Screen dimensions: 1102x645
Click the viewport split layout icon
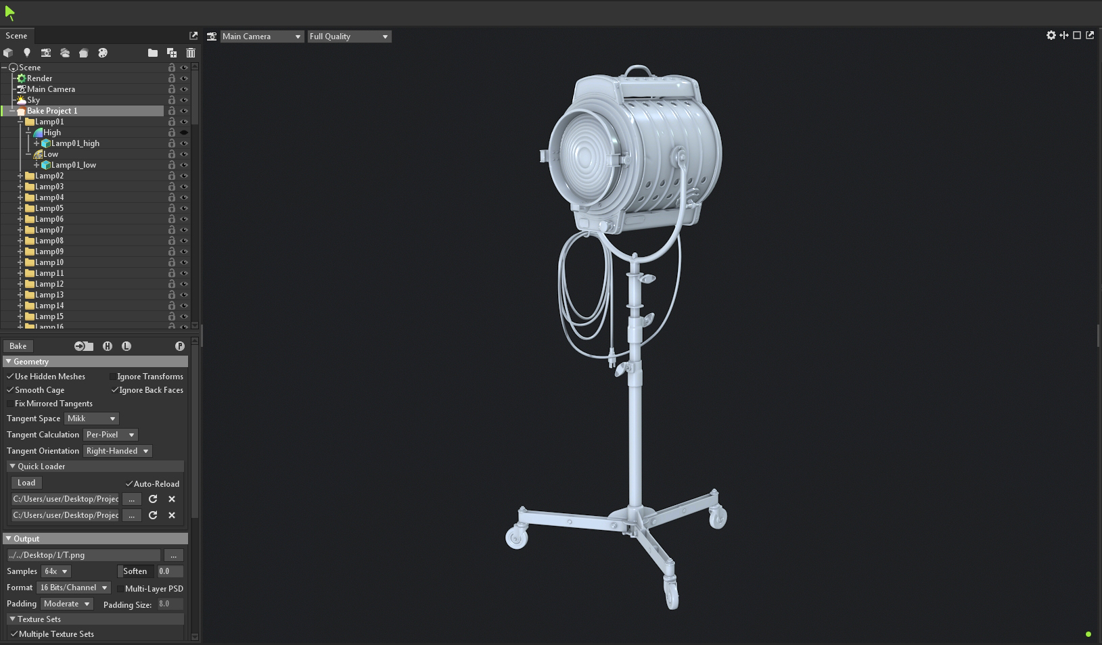tap(1064, 35)
